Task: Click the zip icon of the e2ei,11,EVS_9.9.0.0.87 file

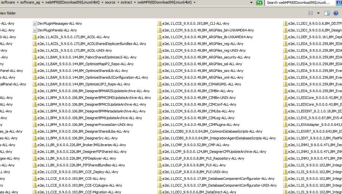Action: click(x=285, y=118)
